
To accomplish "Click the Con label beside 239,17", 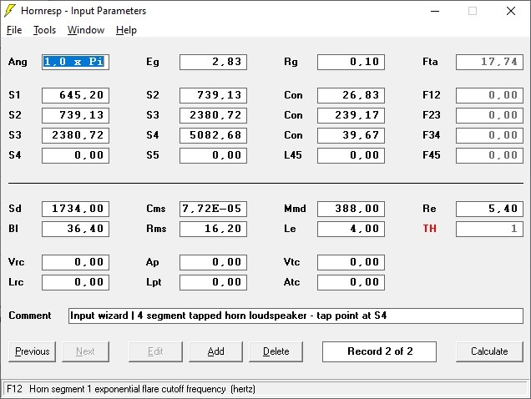I will click(x=293, y=115).
